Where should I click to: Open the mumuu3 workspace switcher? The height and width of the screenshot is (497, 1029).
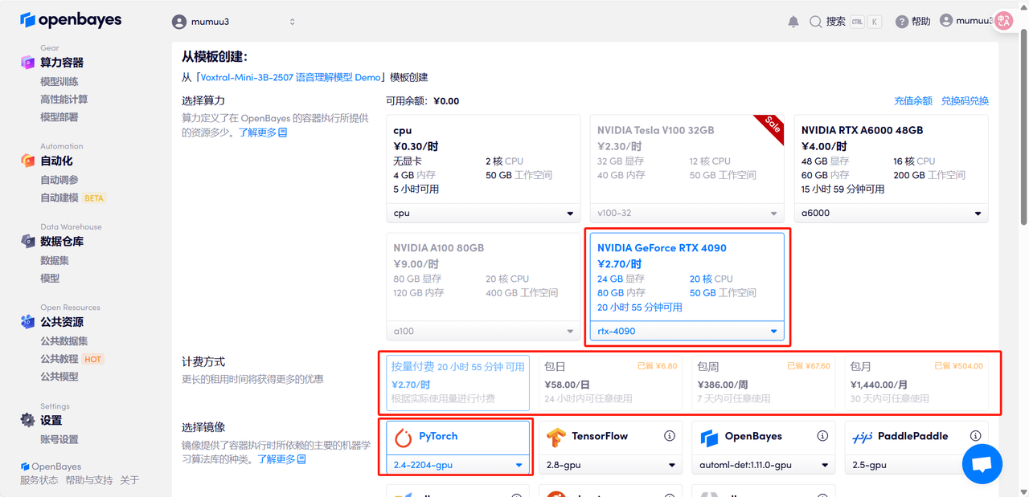point(234,22)
